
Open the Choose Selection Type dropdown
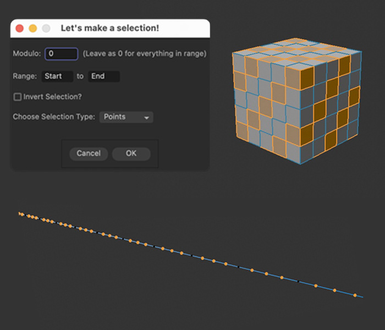point(126,117)
